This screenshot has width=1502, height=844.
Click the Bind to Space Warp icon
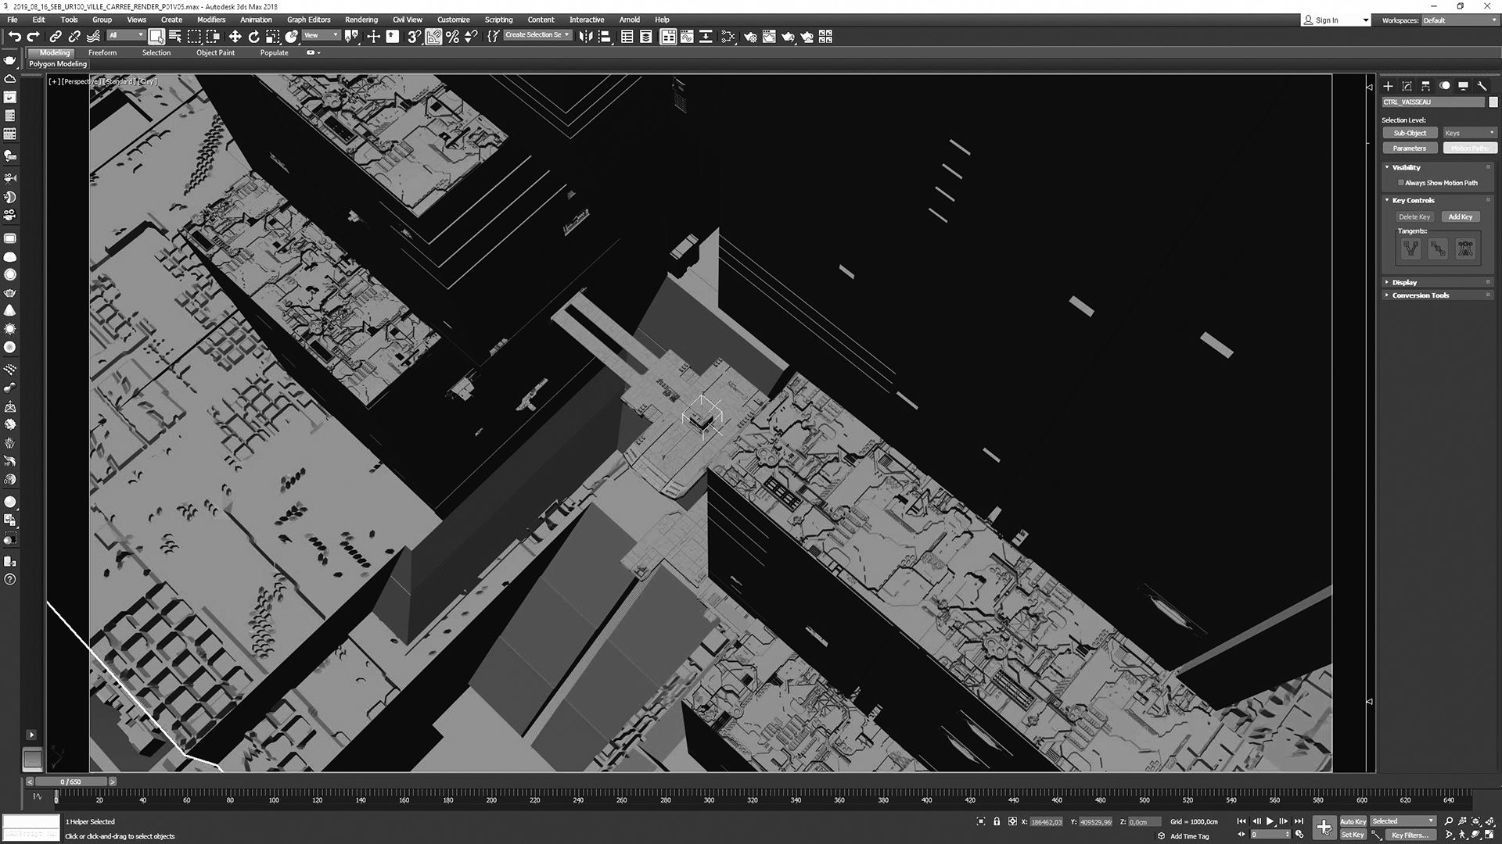(x=93, y=36)
